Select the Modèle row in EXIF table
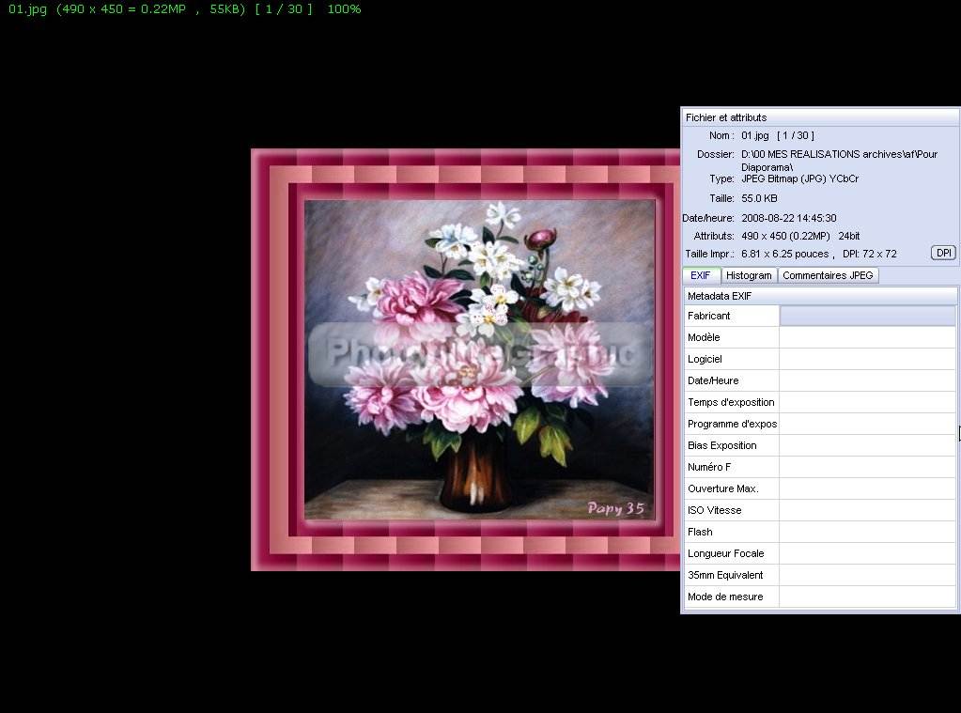The width and height of the screenshot is (961, 713). click(732, 337)
